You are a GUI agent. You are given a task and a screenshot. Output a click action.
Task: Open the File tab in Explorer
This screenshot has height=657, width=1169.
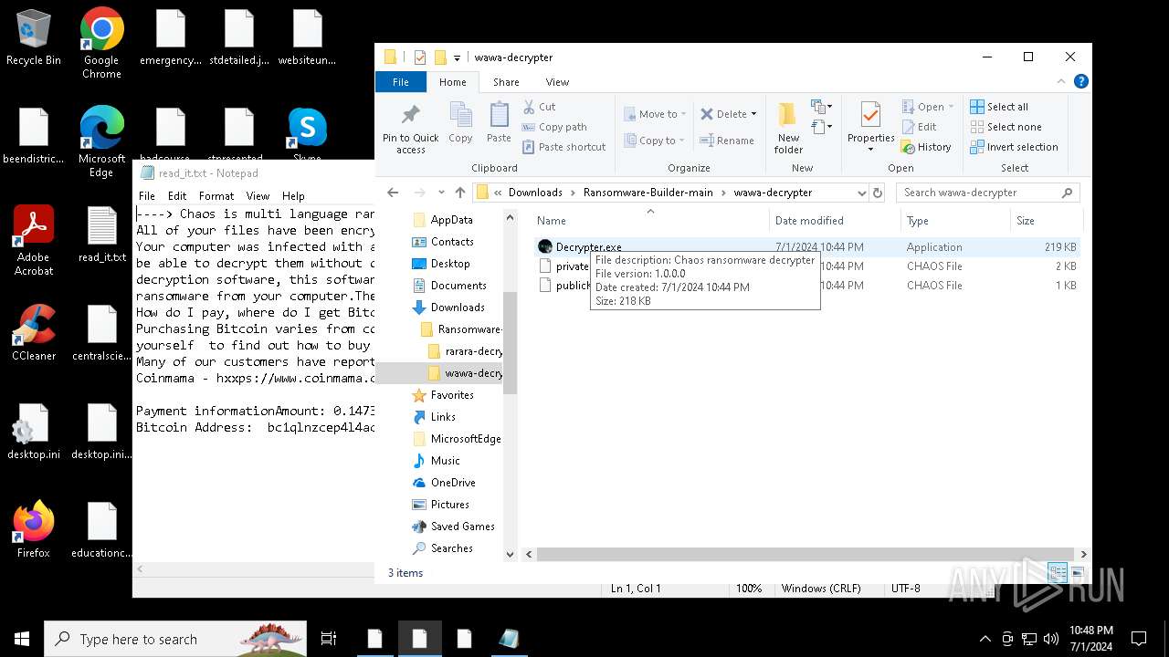click(x=400, y=81)
